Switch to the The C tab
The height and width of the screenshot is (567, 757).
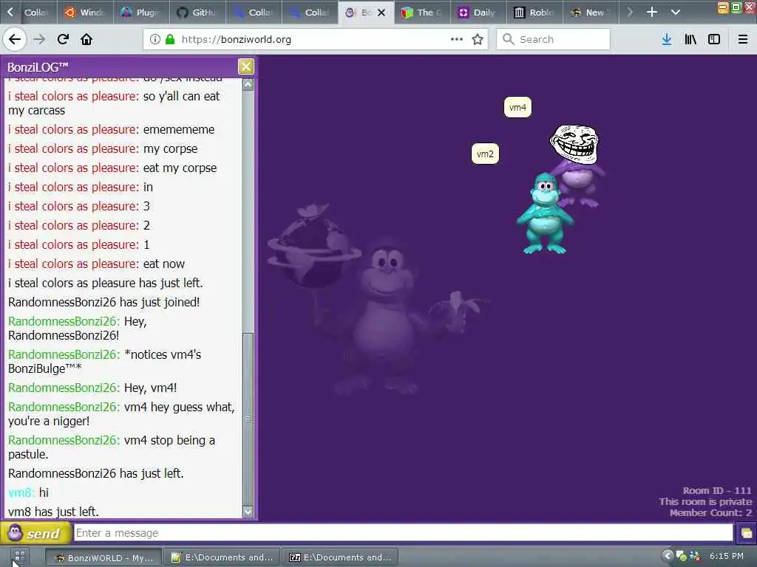pyautogui.click(x=422, y=13)
